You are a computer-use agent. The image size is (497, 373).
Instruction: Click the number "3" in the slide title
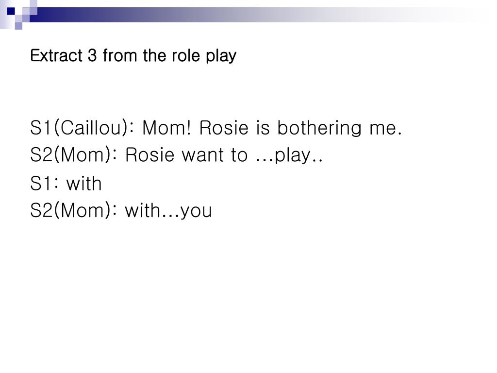click(x=92, y=56)
